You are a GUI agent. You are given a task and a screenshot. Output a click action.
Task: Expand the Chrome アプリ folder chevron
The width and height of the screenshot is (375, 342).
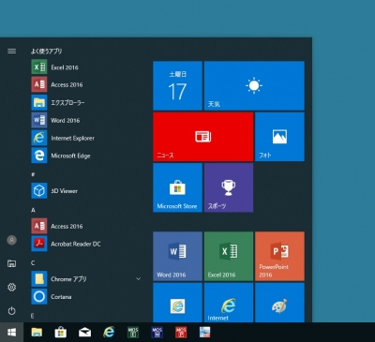(138, 279)
